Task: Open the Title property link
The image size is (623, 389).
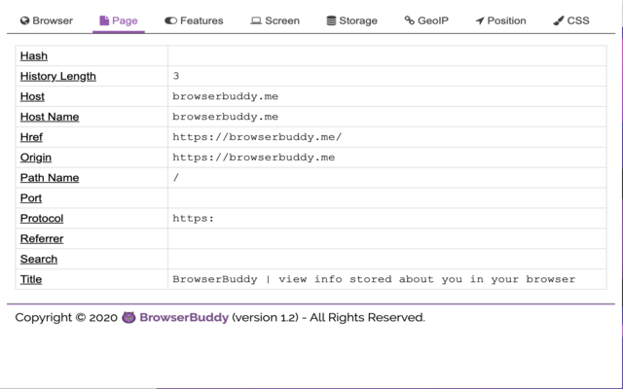Action: click(x=31, y=279)
